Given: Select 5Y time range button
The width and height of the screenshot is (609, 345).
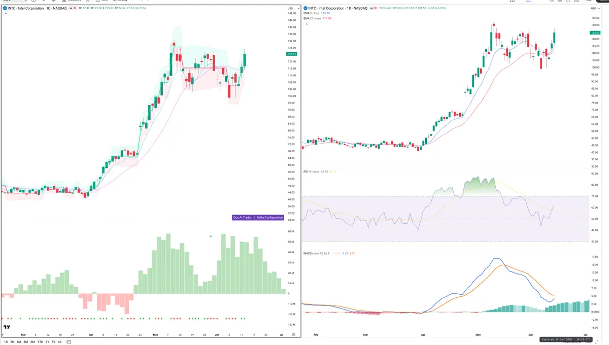Looking at the screenshot, I should click(x=53, y=342).
